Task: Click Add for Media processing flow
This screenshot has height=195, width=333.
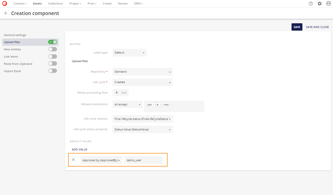Action: click(120, 92)
